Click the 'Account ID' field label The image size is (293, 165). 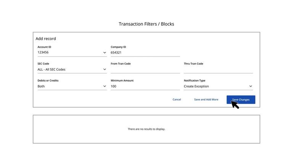click(x=44, y=47)
